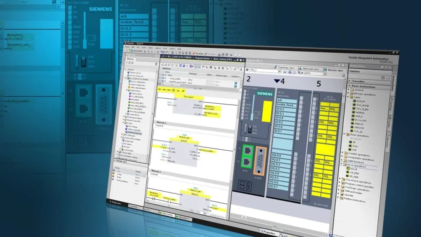Expand the General instructions folder
The image size is (421, 237).
point(349,90)
